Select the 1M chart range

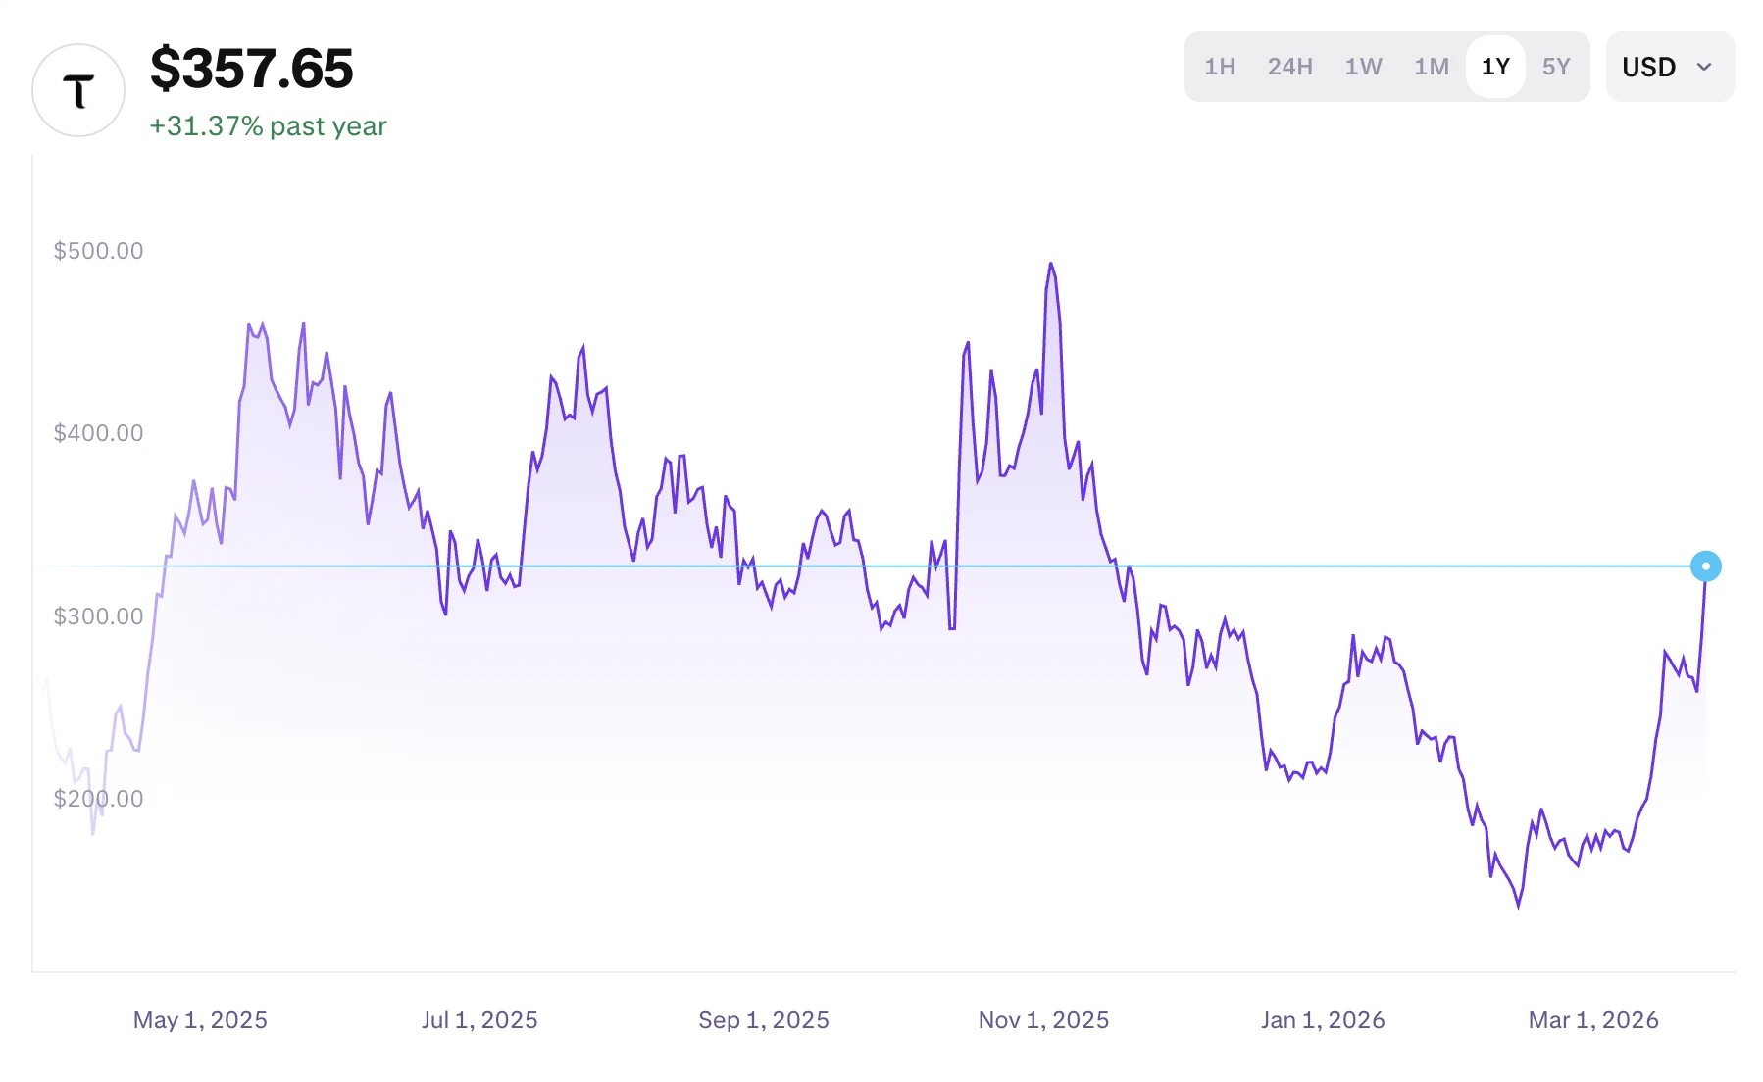click(1432, 67)
